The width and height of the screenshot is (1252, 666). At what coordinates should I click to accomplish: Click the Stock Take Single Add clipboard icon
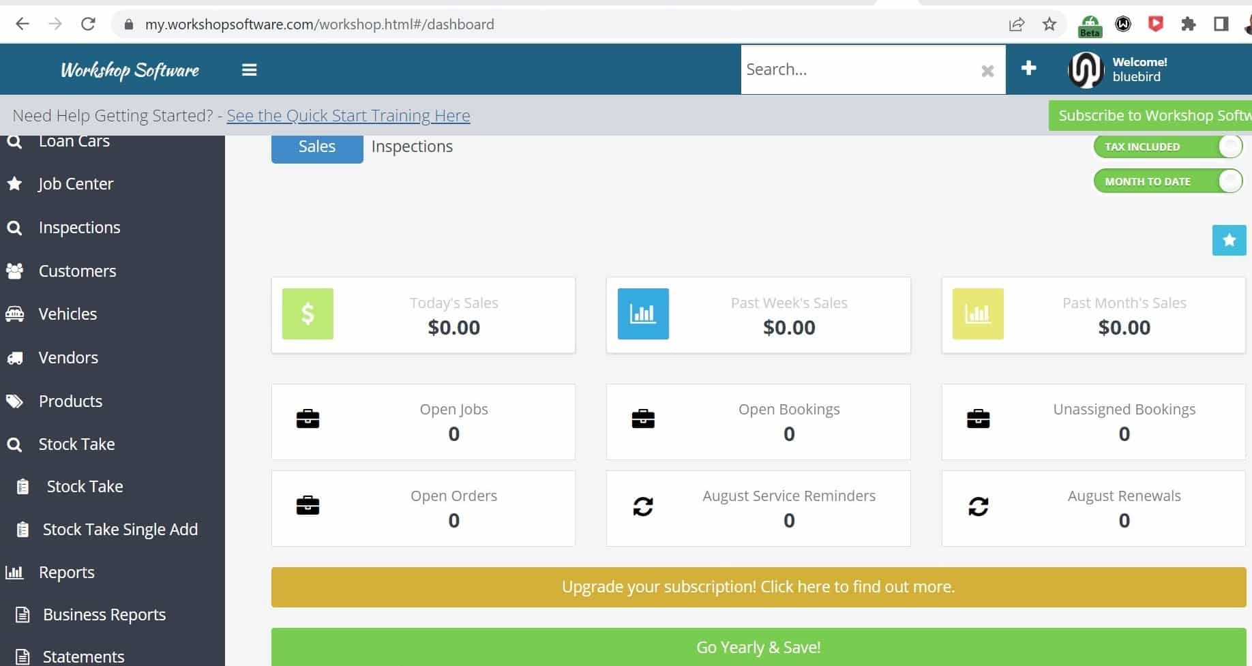click(23, 530)
